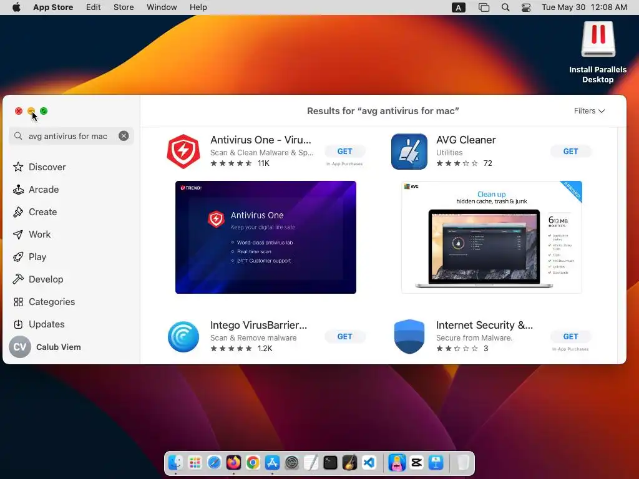The width and height of the screenshot is (639, 479).
Task: Open the Stage Manager menu bar icon
Action: [x=484, y=7]
